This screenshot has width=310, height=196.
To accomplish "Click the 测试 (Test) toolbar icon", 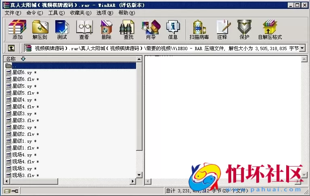I will [62, 29].
